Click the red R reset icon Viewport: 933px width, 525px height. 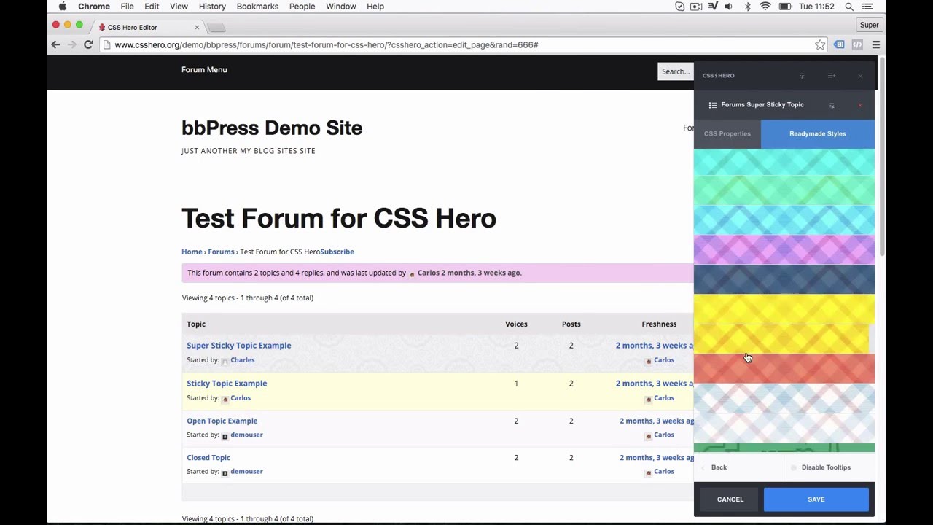point(859,105)
